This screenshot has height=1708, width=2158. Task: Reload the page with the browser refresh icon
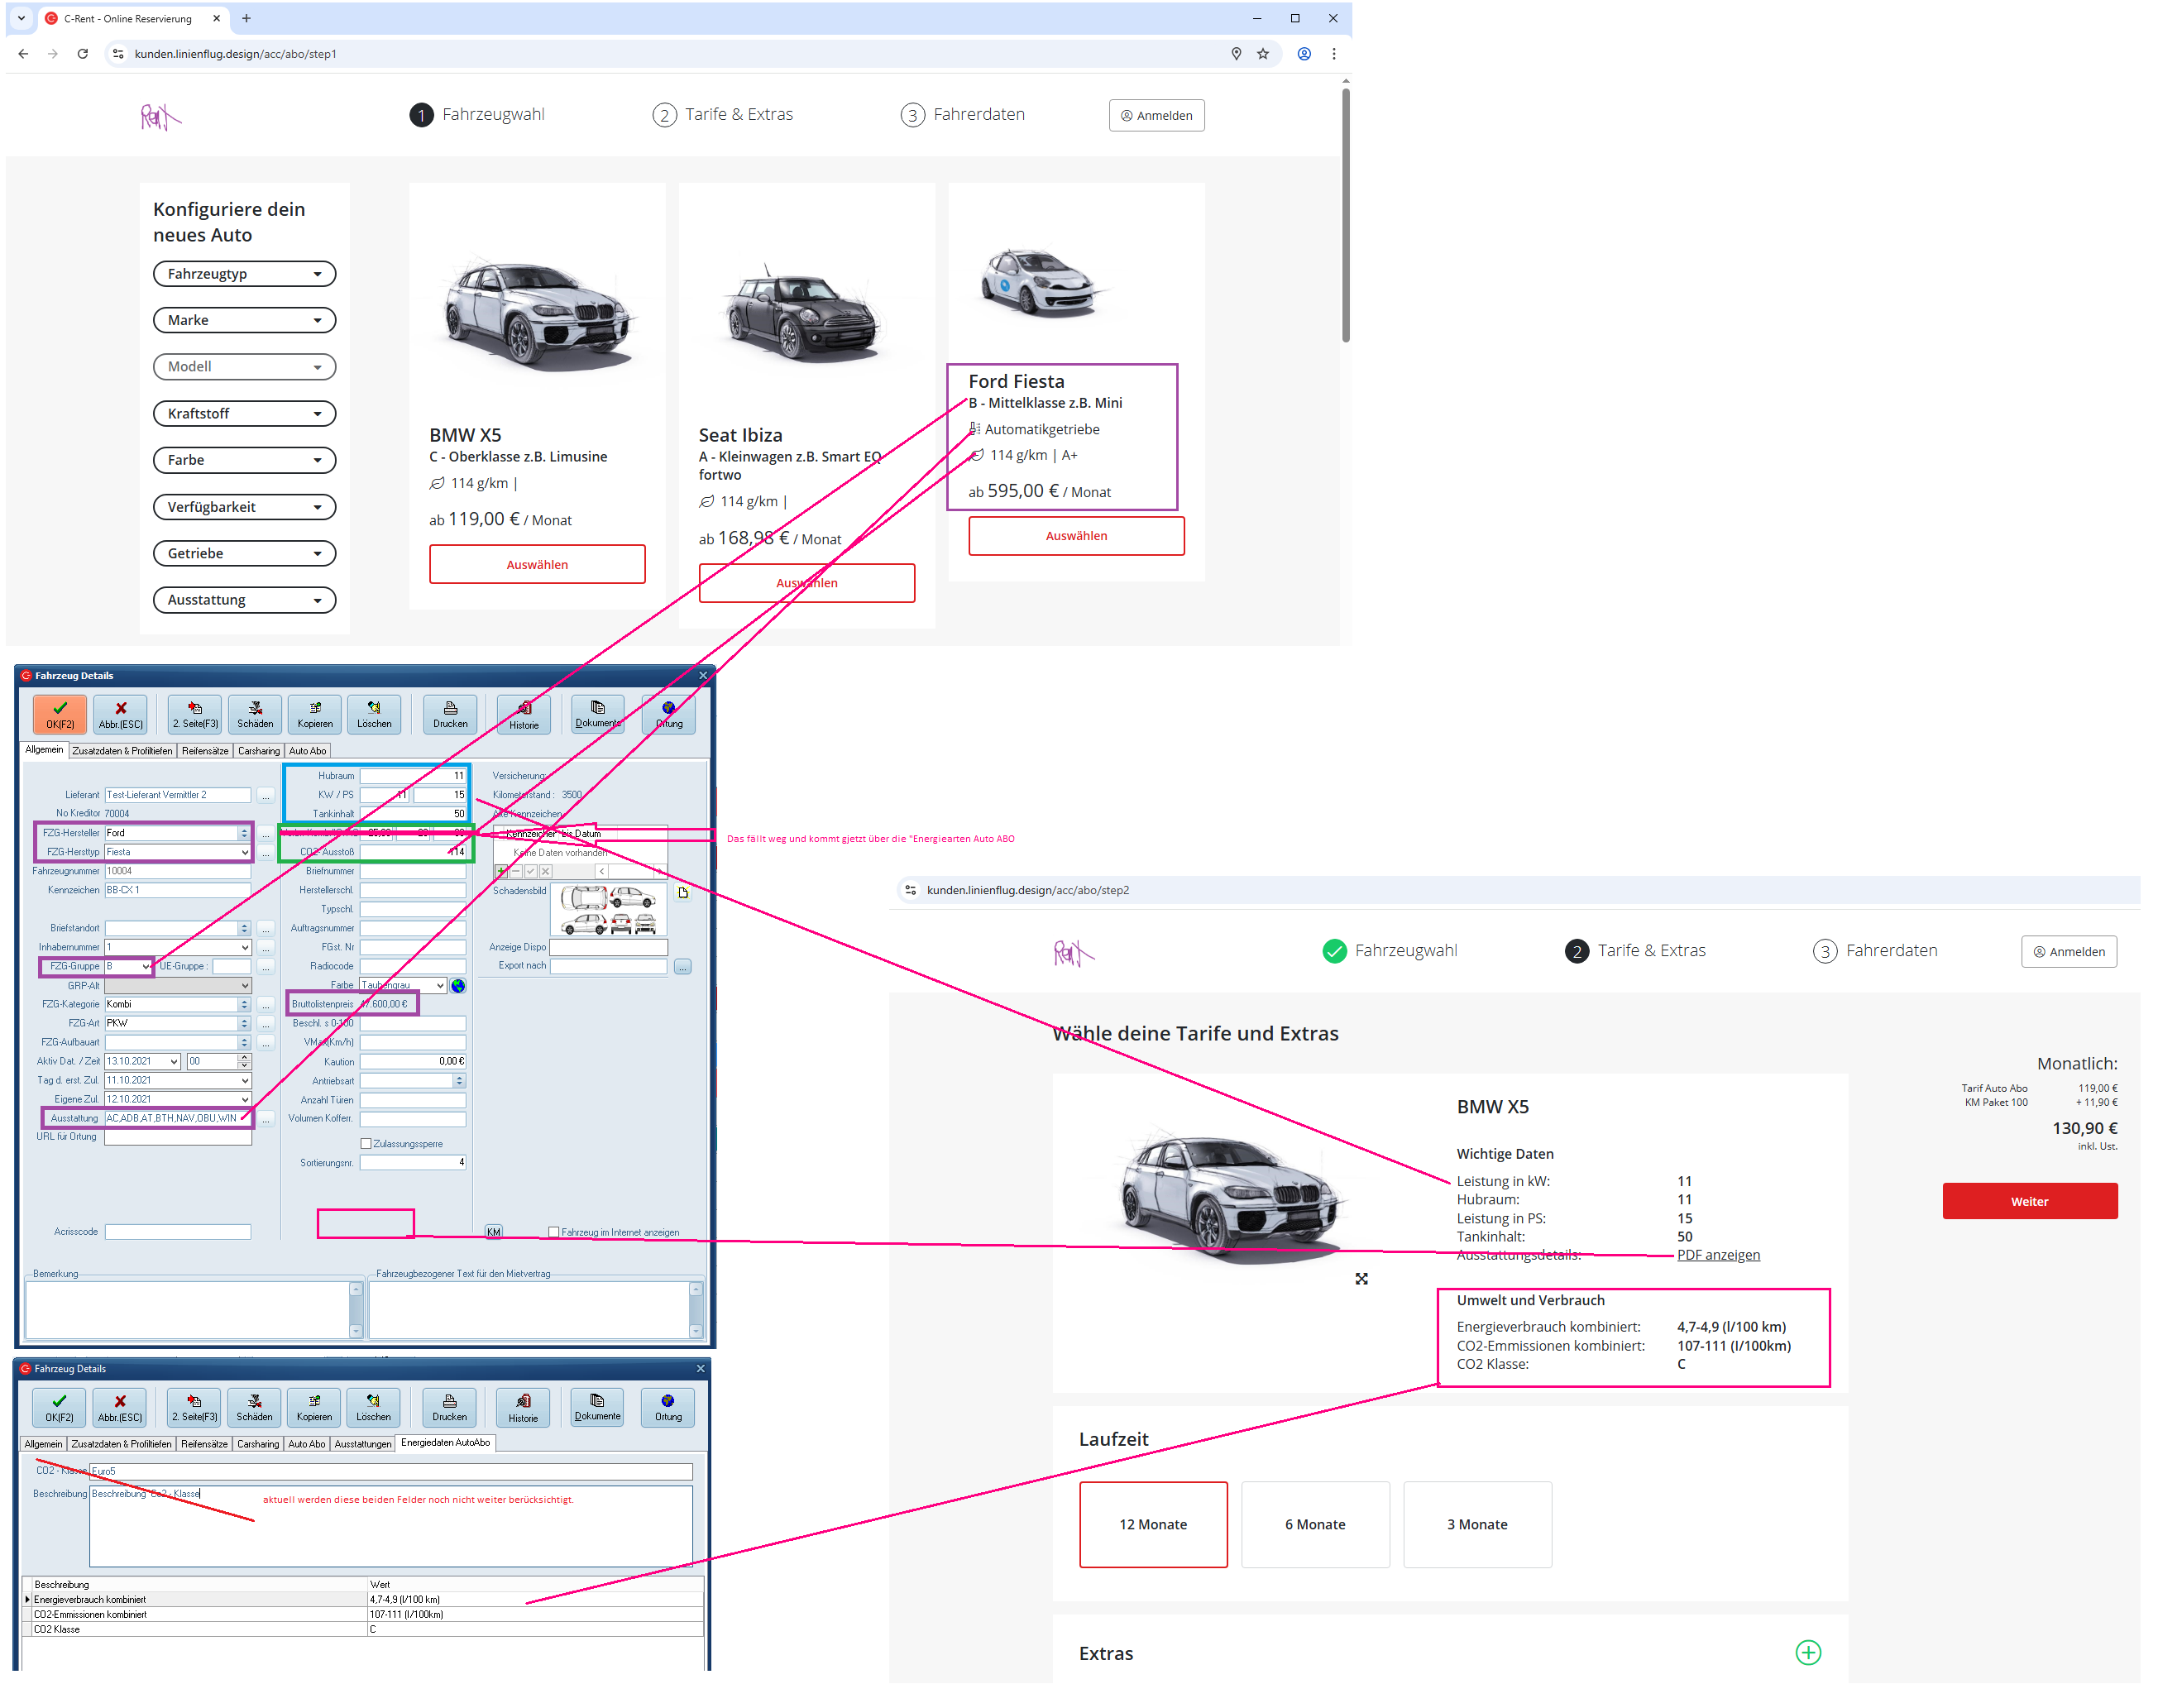coord(83,54)
